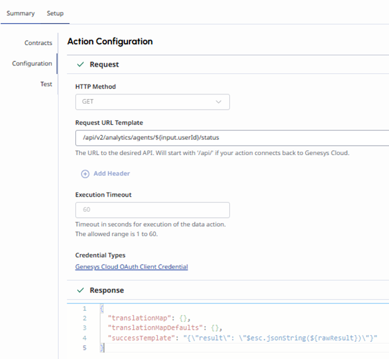Open the Test section
Screen dimensions: 389x359
46,84
